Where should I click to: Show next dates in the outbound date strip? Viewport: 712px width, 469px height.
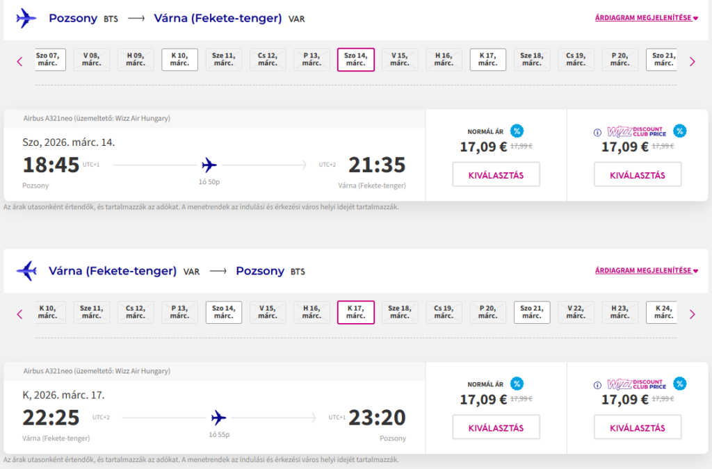[692, 61]
